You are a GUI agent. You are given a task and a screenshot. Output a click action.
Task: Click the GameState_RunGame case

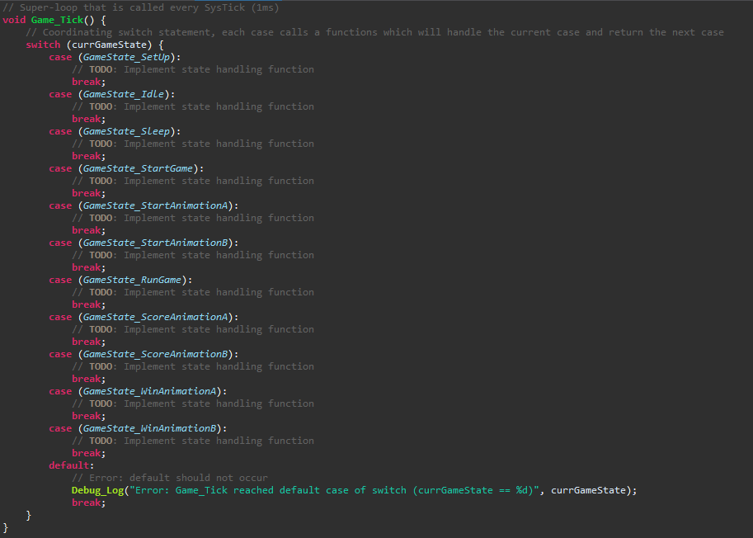point(132,280)
